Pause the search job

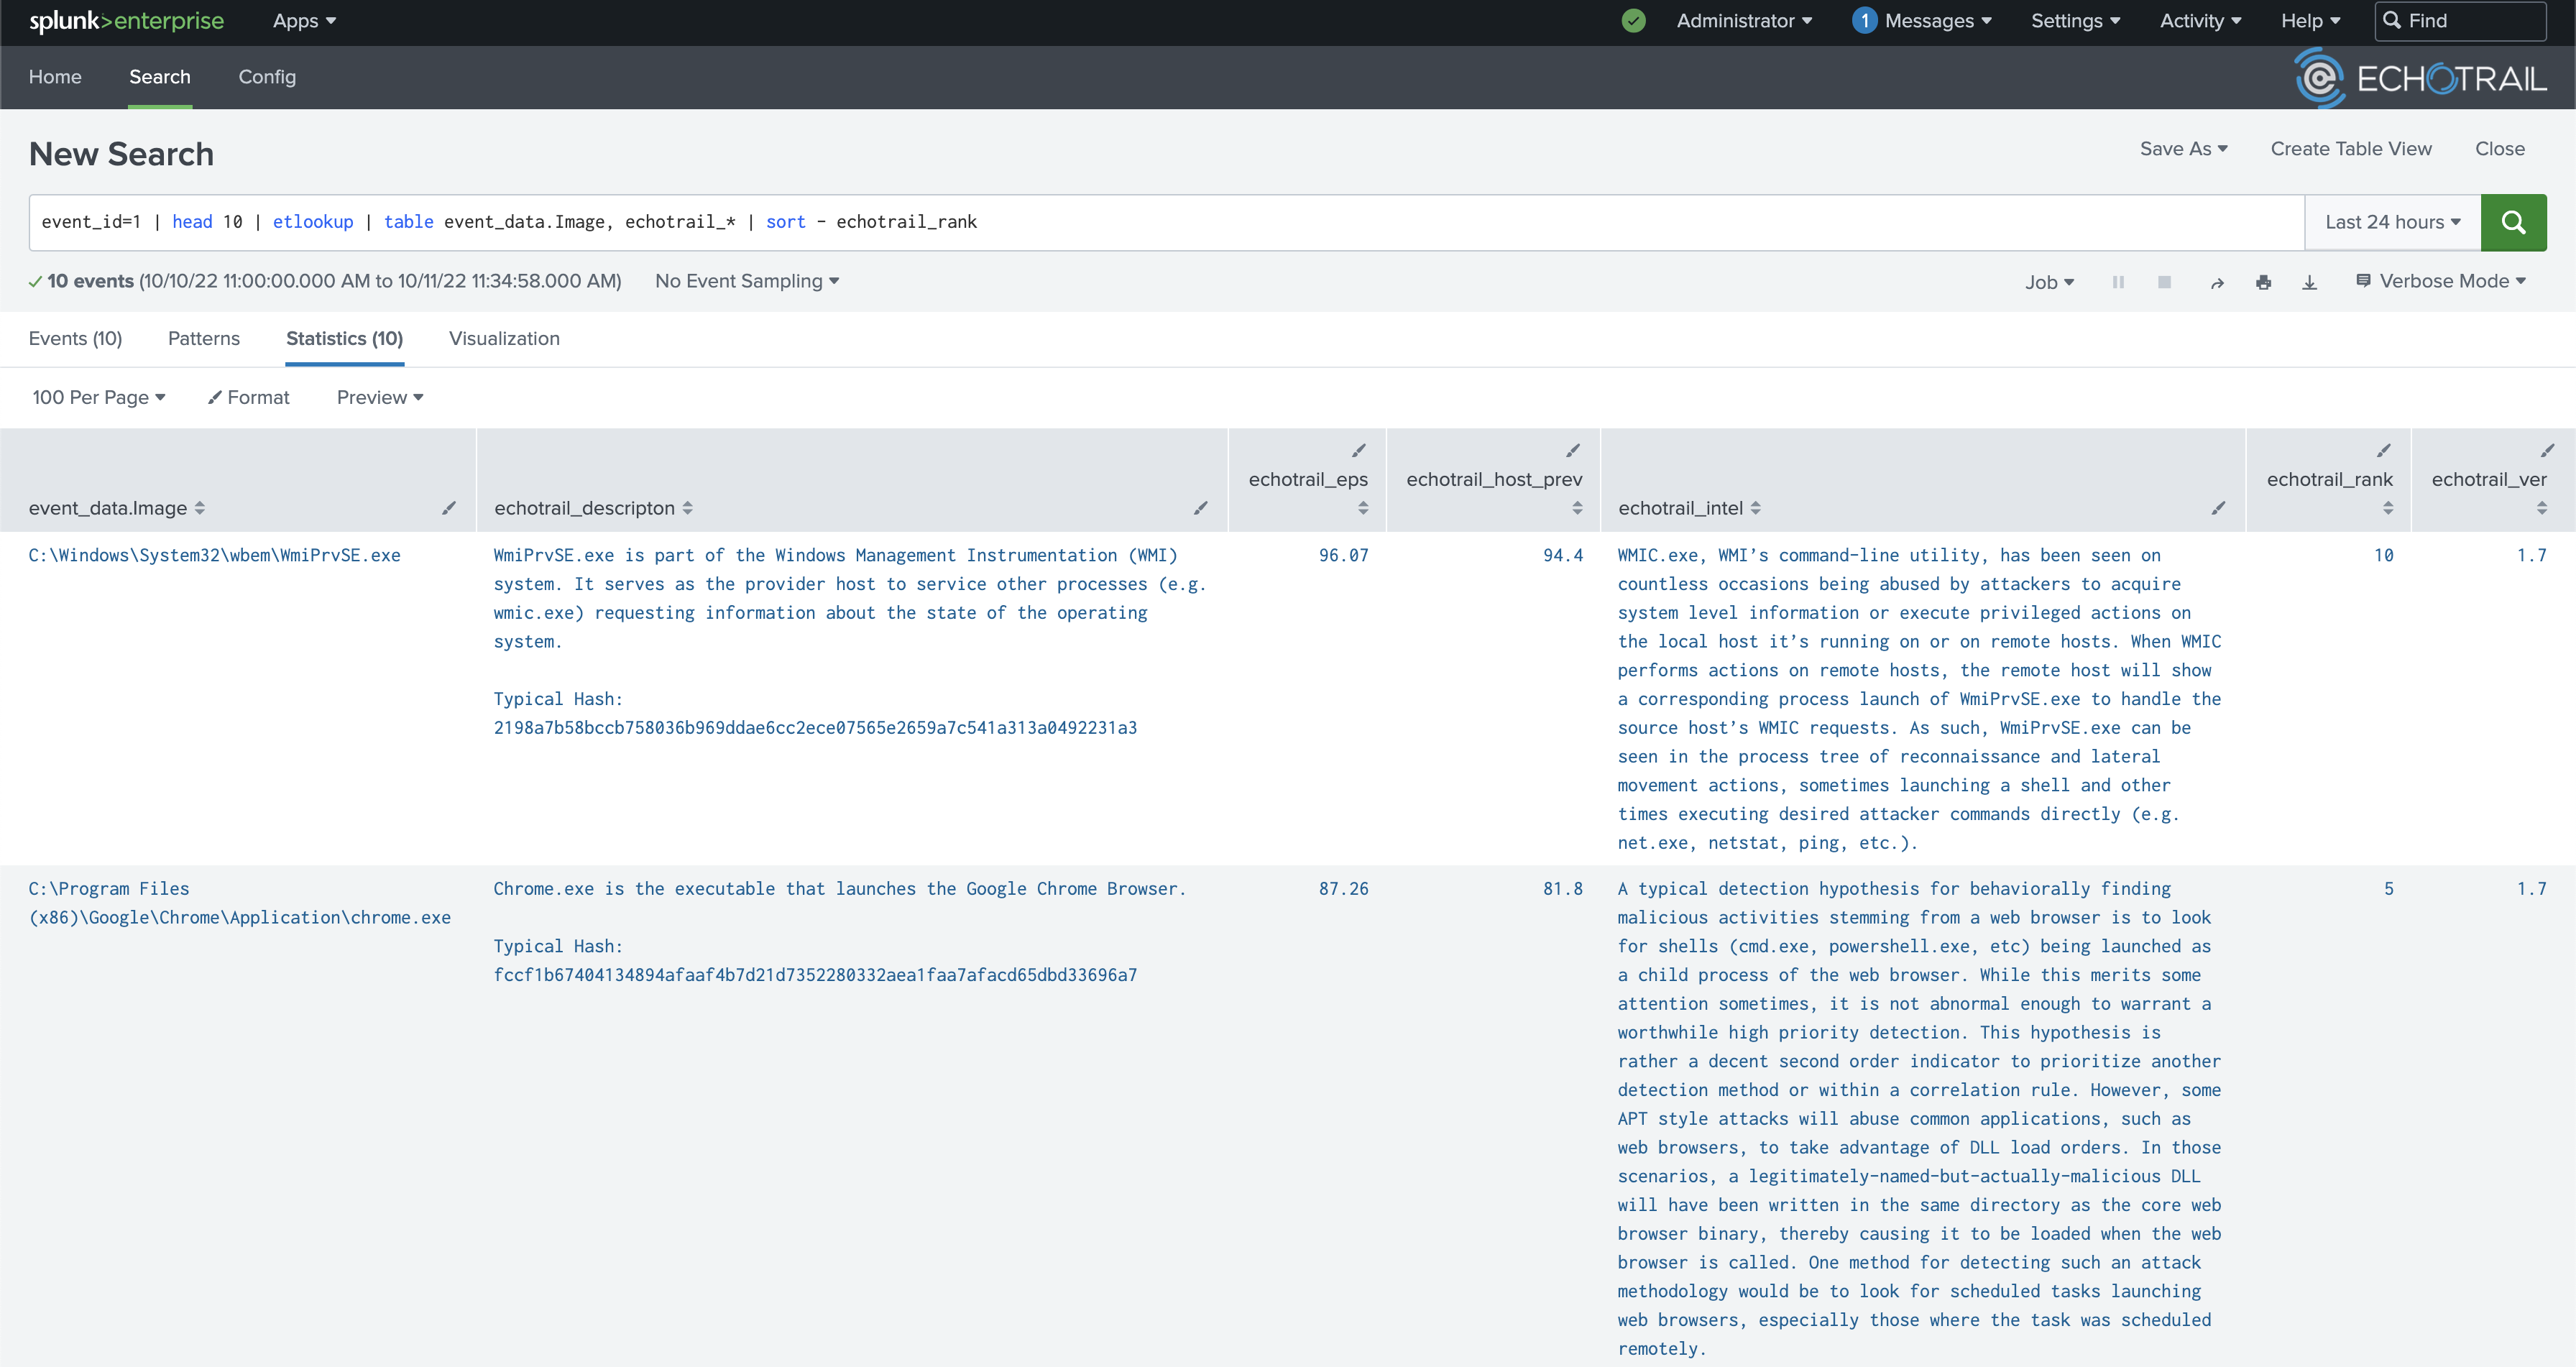point(2118,283)
